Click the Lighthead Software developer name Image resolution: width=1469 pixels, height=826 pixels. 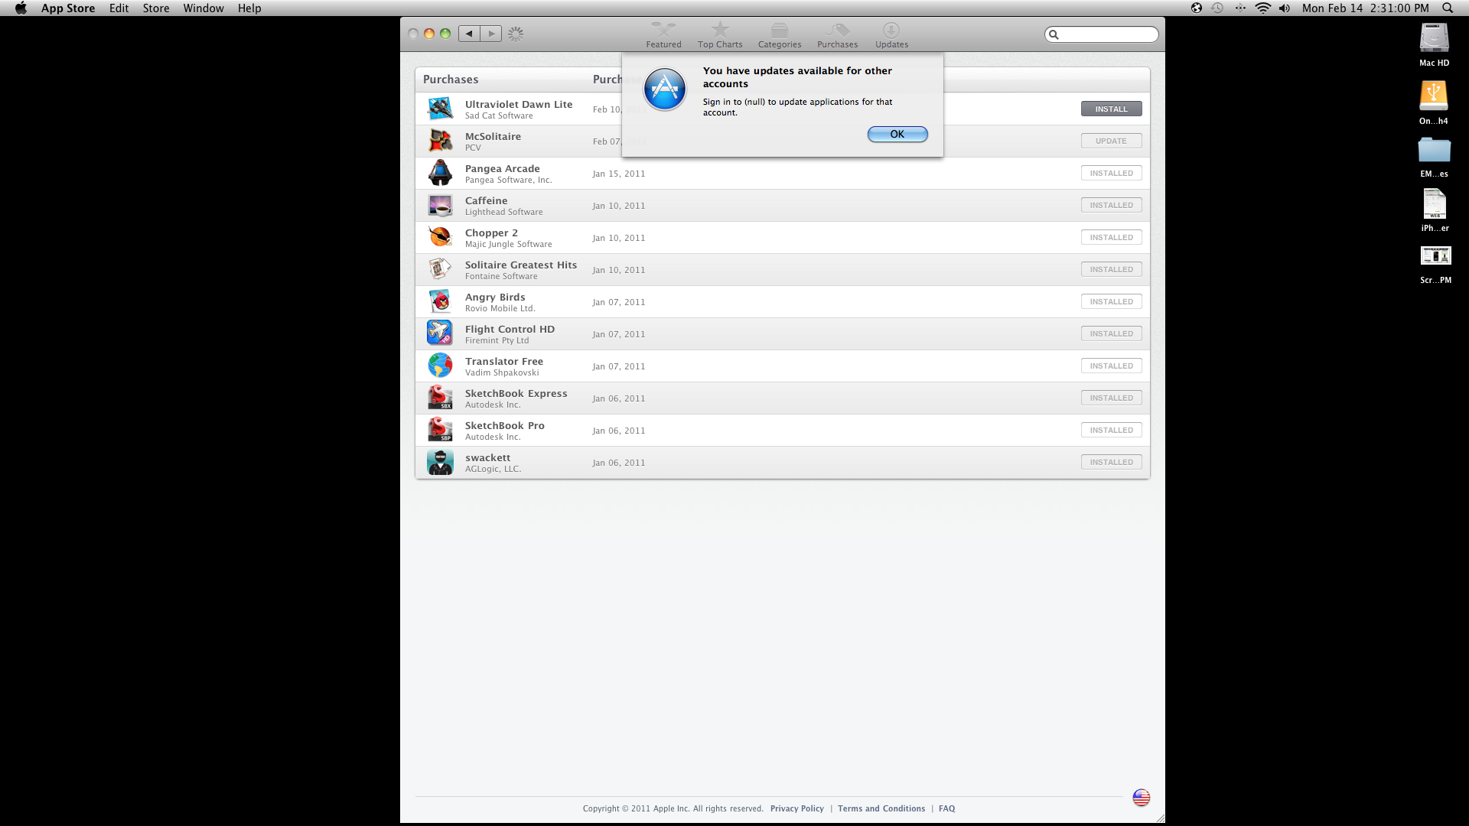coord(503,212)
